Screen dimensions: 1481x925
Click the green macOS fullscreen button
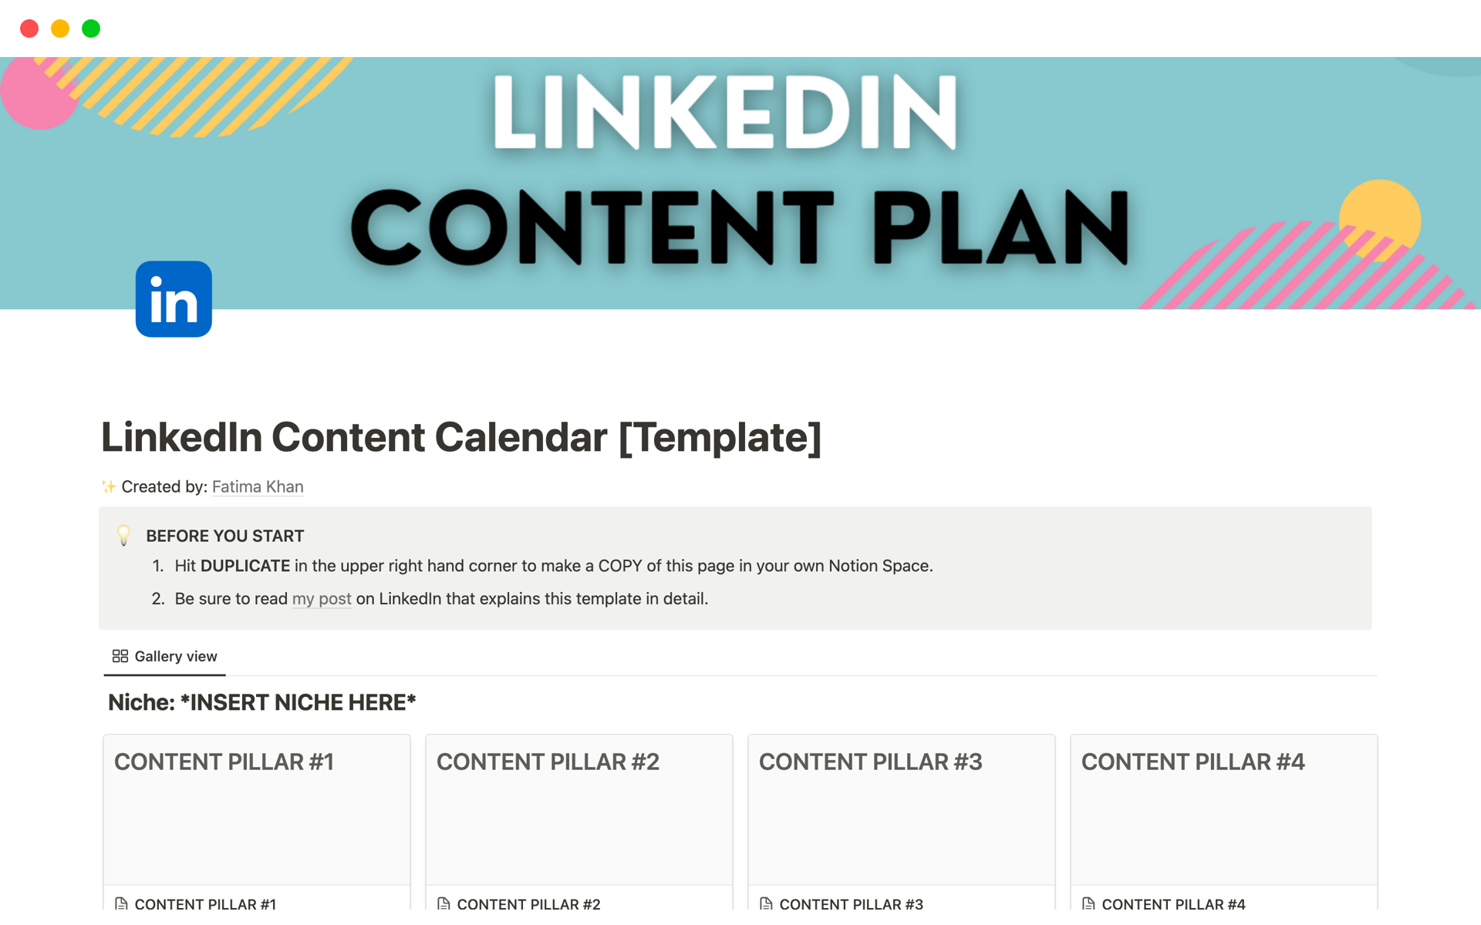(x=91, y=29)
